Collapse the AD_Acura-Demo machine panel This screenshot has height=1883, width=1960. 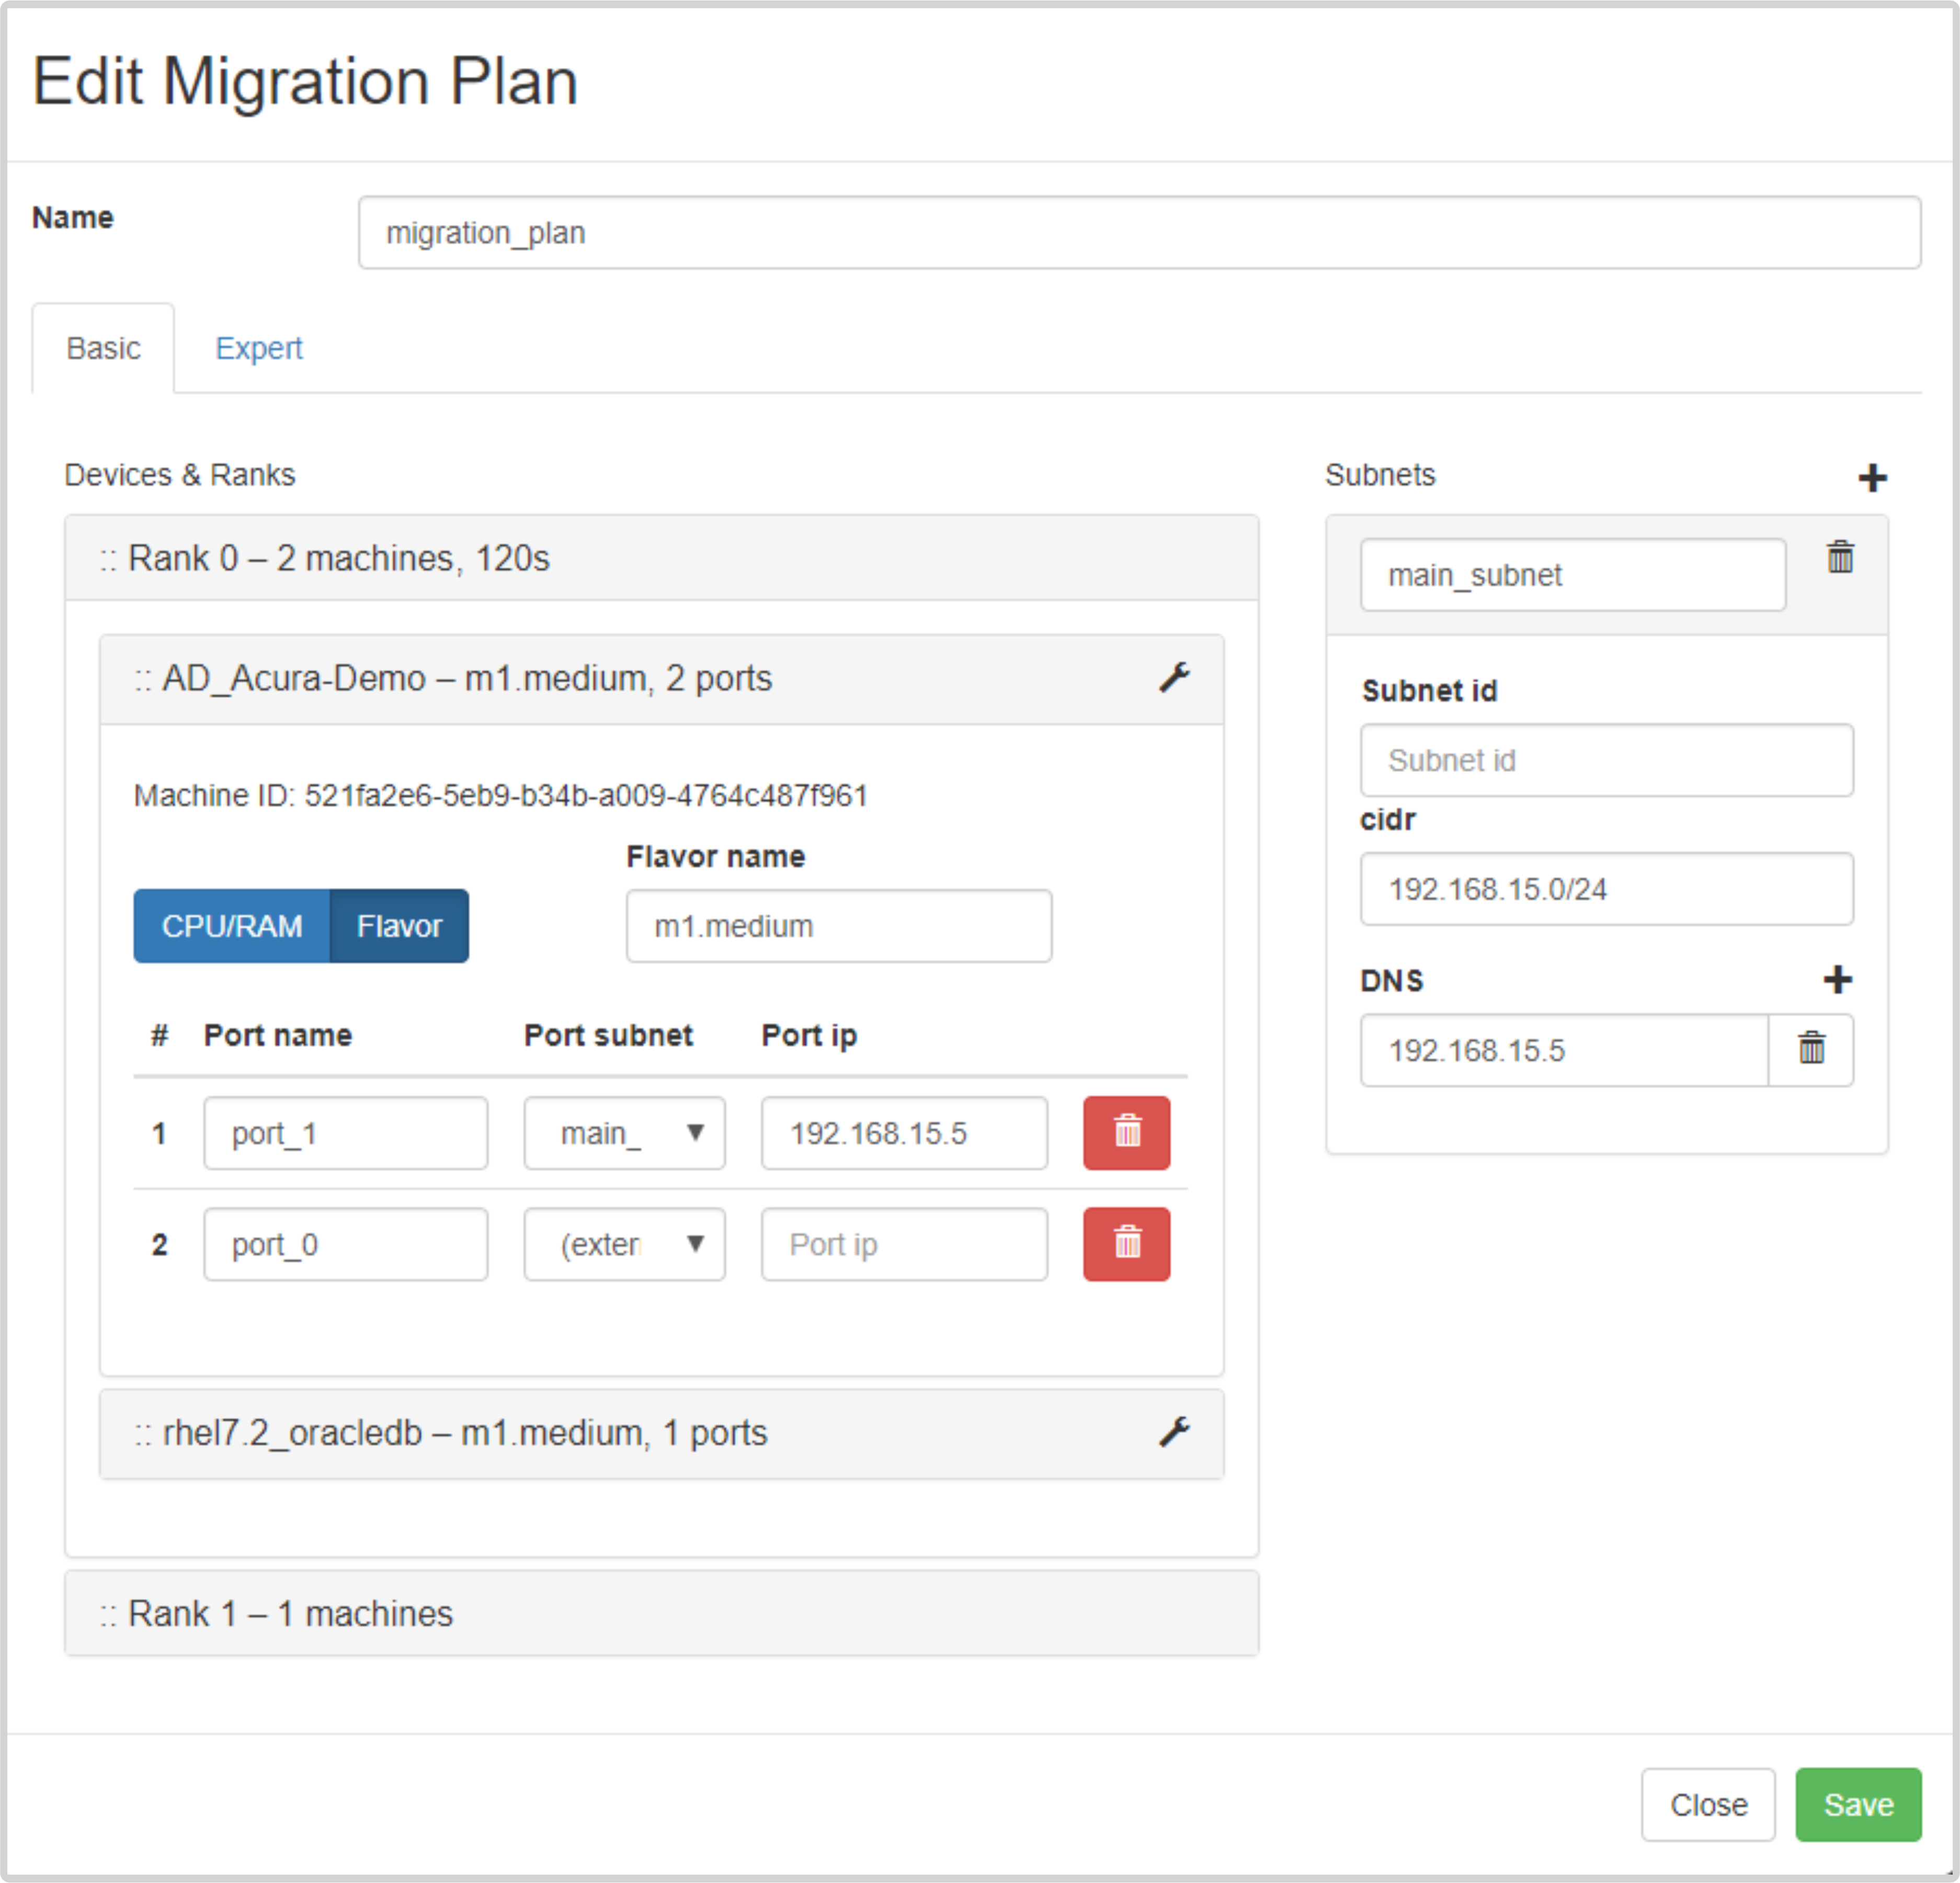(661, 678)
